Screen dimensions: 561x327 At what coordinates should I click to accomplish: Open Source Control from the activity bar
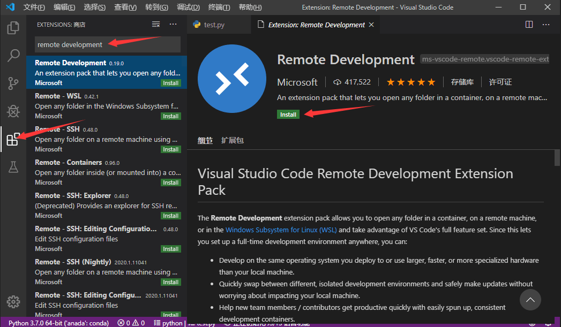pos(13,83)
